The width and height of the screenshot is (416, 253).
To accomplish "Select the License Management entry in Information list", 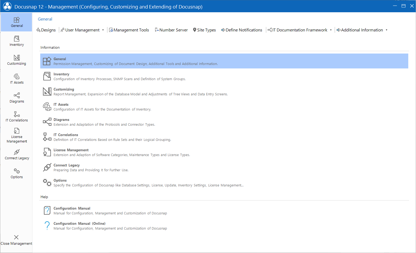I will pos(224,152).
